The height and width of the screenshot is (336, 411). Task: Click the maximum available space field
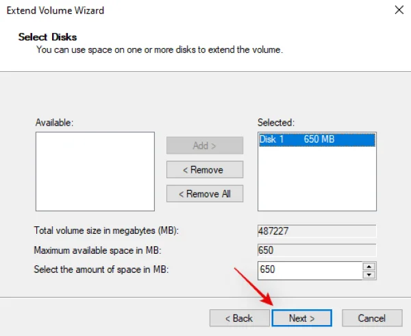coord(316,250)
